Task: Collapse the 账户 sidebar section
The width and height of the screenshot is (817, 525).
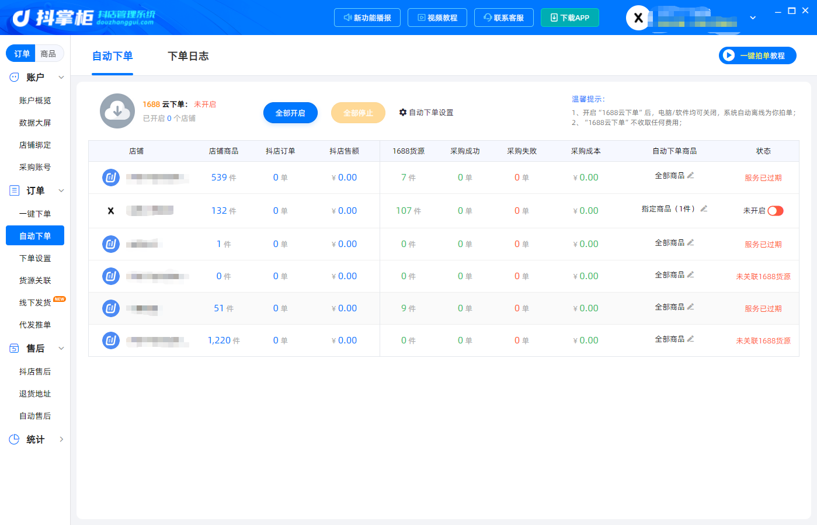Action: click(61, 77)
